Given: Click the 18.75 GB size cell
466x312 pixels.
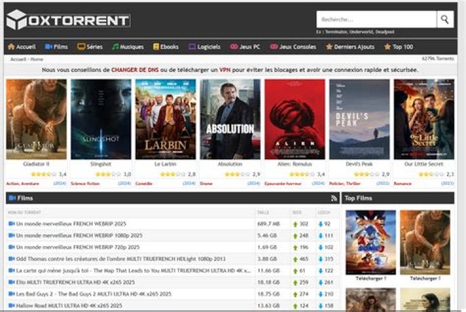Looking at the screenshot, I should [x=269, y=294].
